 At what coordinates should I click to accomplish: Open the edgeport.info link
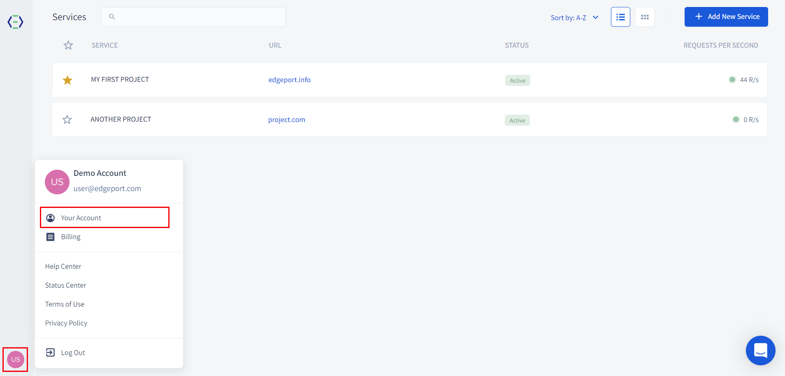[x=289, y=80]
